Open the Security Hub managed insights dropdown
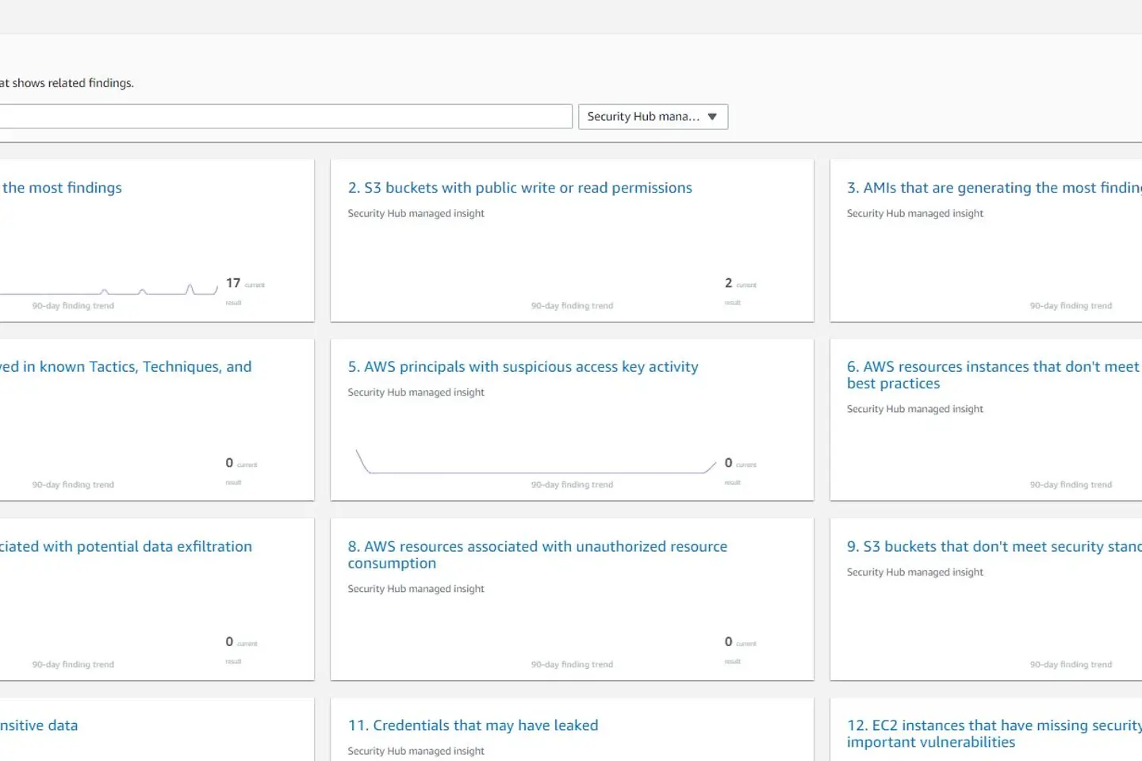The height and width of the screenshot is (761, 1142). pyautogui.click(x=653, y=117)
